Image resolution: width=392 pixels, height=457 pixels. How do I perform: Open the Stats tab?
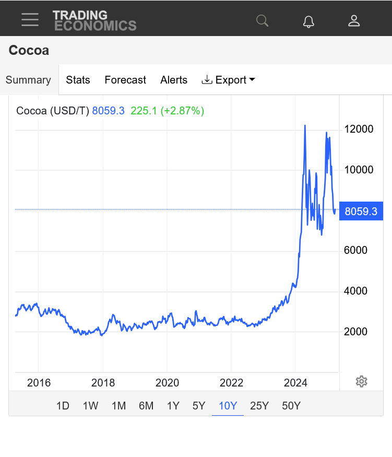(78, 80)
